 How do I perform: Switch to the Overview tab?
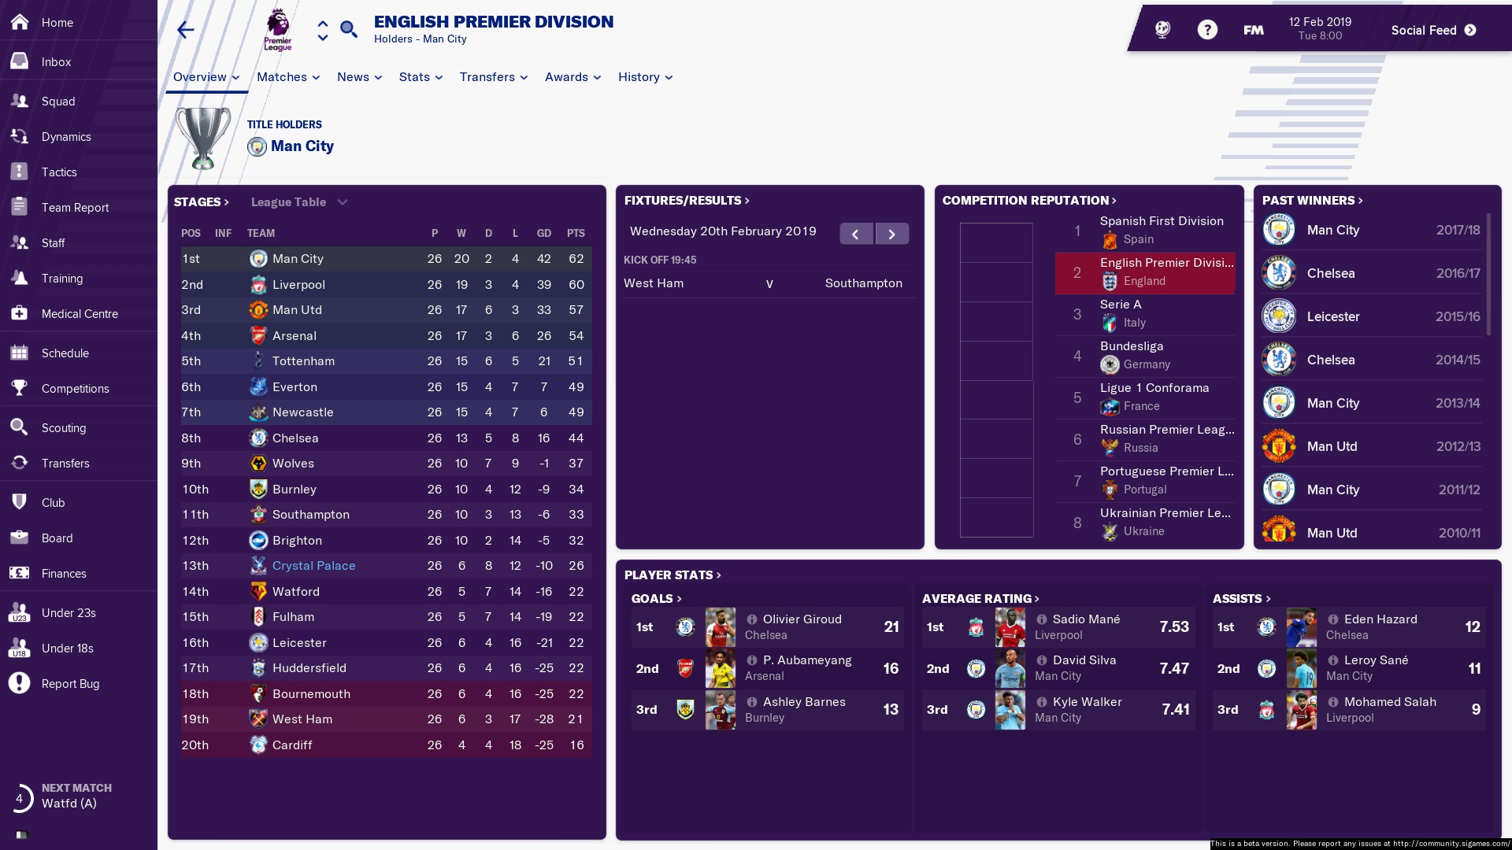[199, 77]
